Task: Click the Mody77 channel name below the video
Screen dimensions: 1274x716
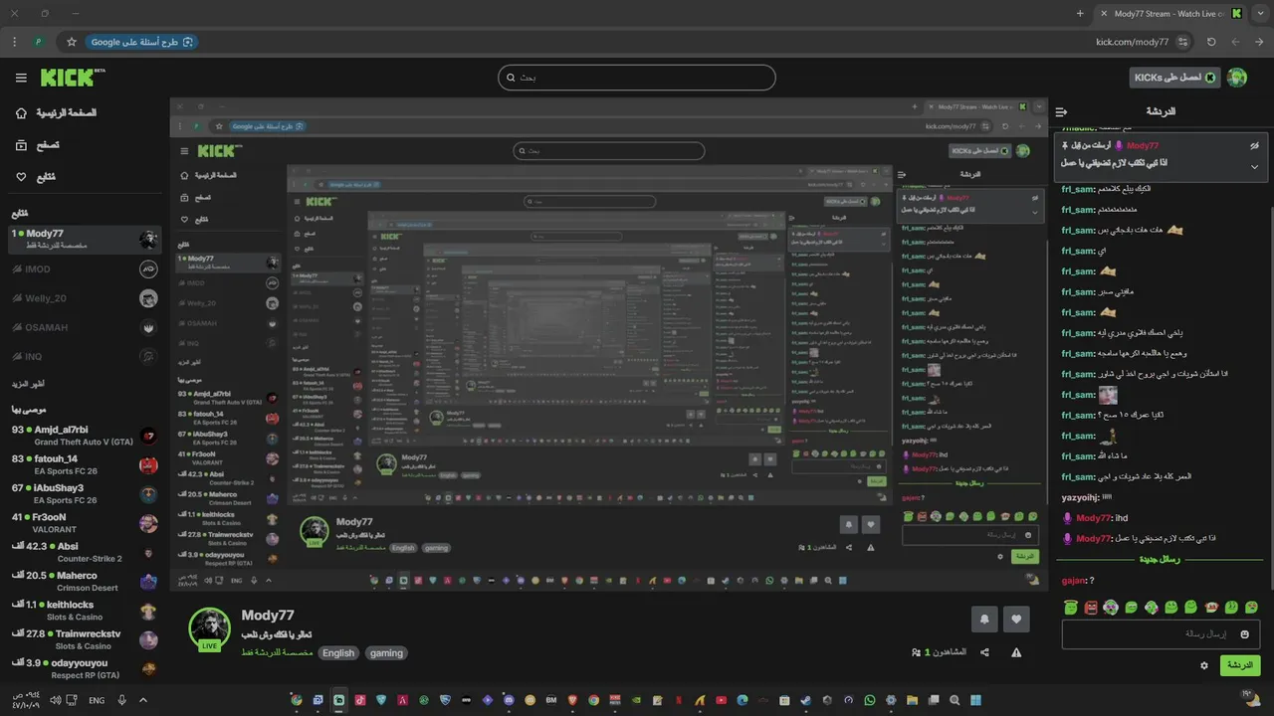Action: click(268, 616)
